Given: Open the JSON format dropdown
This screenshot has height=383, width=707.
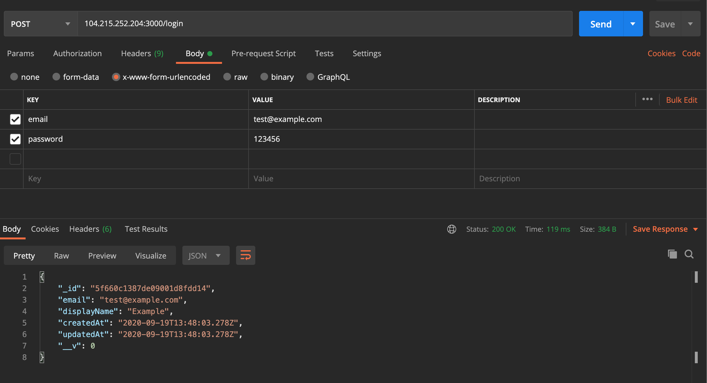Looking at the screenshot, I should [205, 256].
